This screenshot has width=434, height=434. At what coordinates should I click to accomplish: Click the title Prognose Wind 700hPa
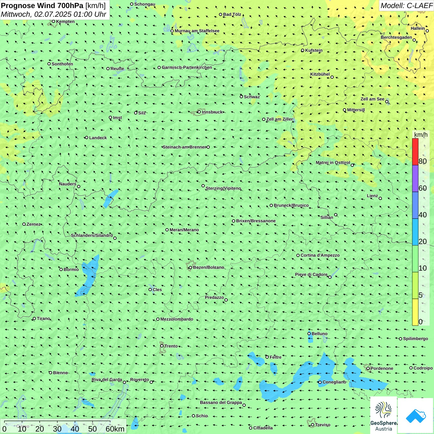(42, 6)
